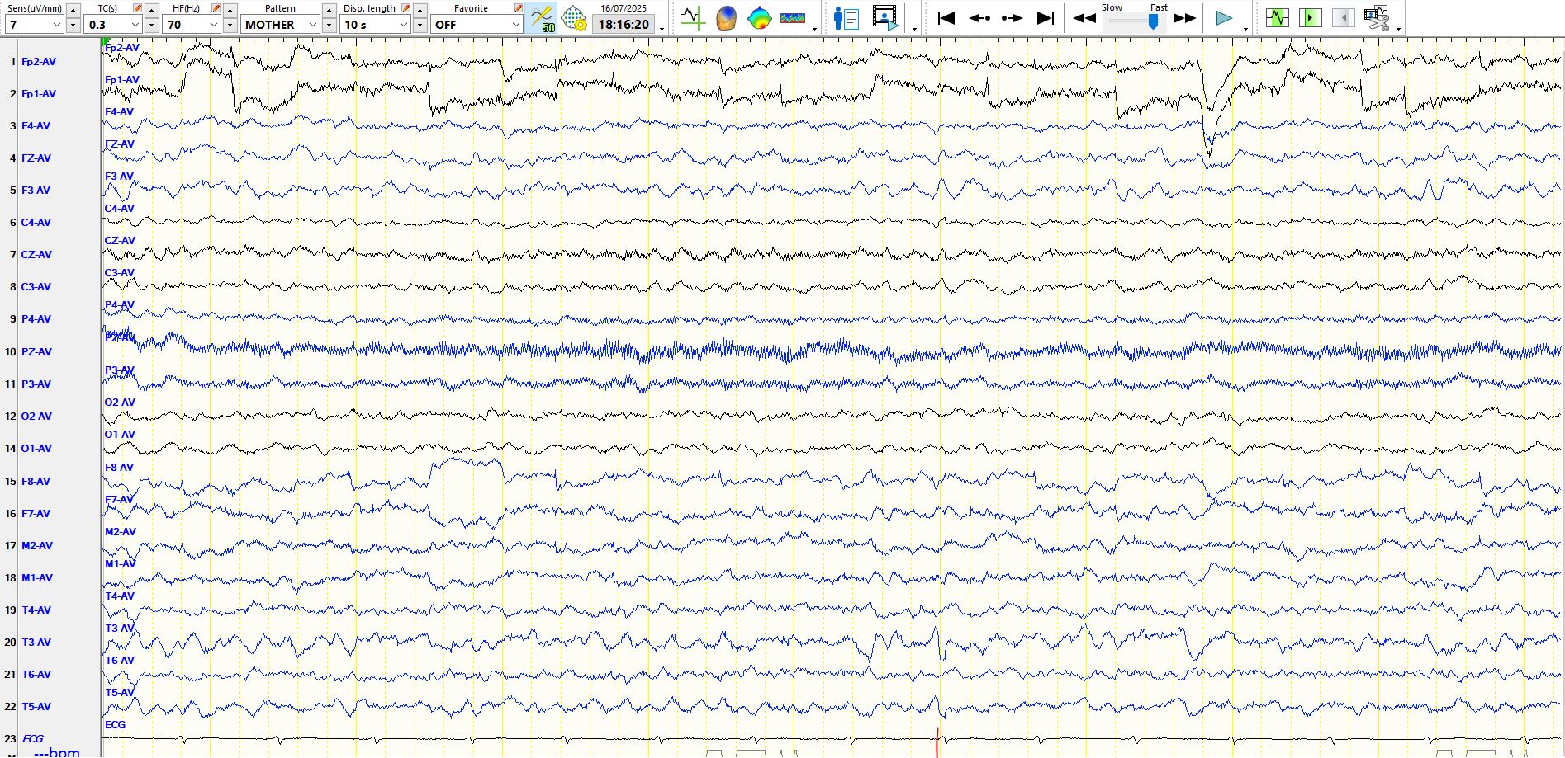Rewind the EEG pages fast
The image size is (1565, 758).
(1084, 18)
